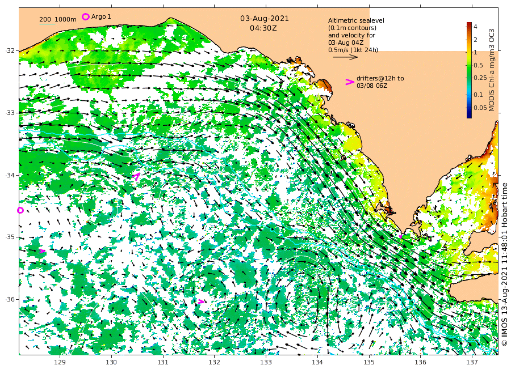Click longitude tick label 132
Screen dimensions: 511x374
click(215, 362)
